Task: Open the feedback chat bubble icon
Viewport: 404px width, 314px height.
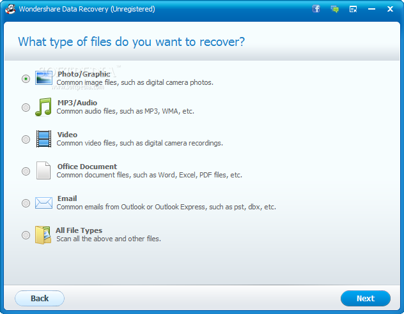Action: click(335, 10)
